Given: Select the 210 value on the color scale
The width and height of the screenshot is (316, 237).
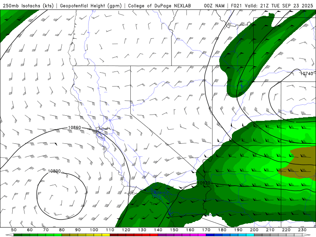Looking at the screenshot, I should [x=270, y=230].
